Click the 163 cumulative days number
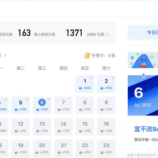The image size is (158, 158). tap(24, 33)
